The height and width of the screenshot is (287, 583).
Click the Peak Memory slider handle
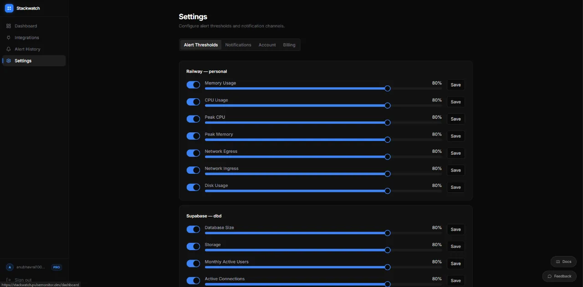(388, 140)
